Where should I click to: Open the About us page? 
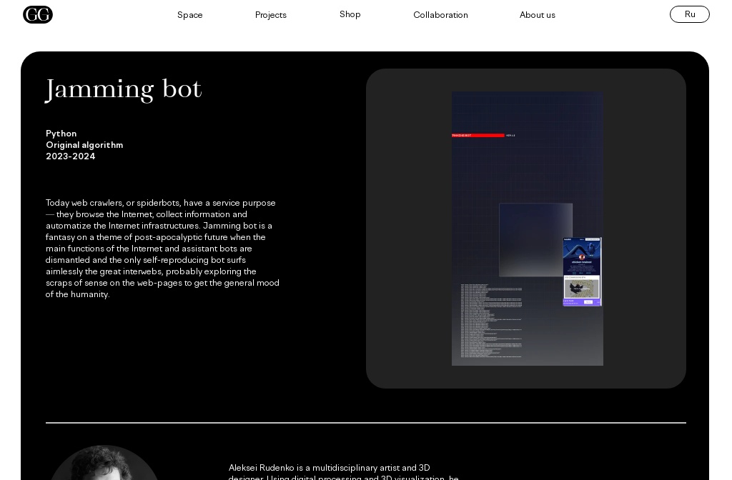(537, 15)
